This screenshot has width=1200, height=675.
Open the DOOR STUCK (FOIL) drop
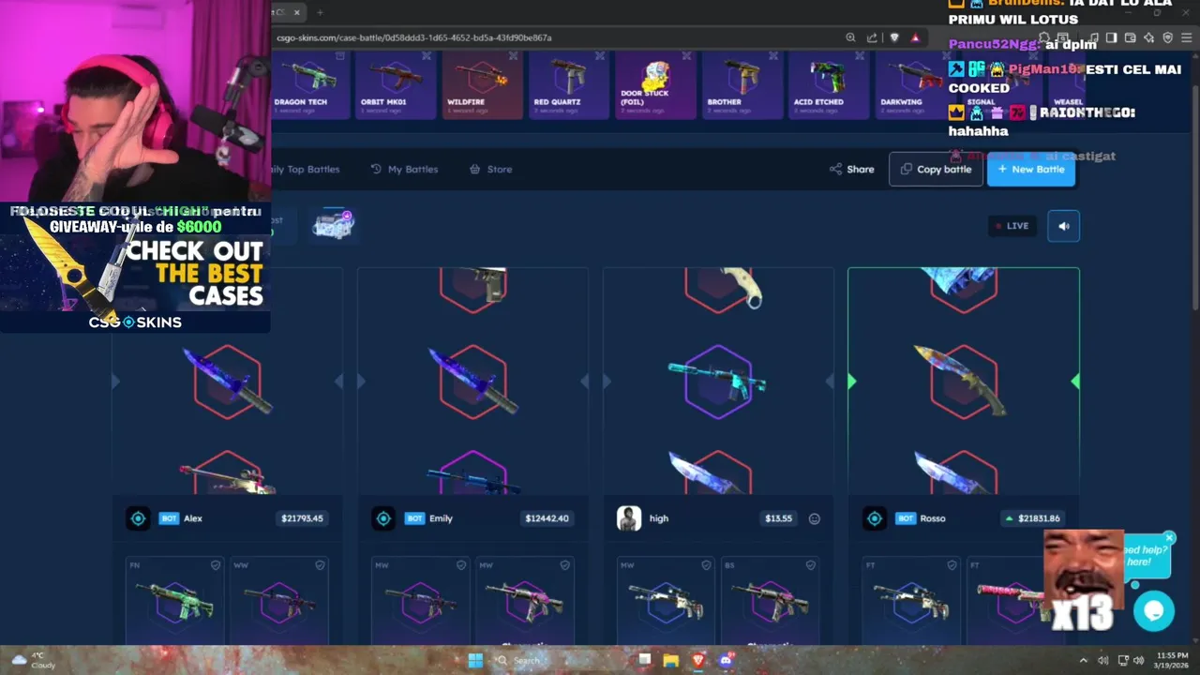(x=655, y=84)
